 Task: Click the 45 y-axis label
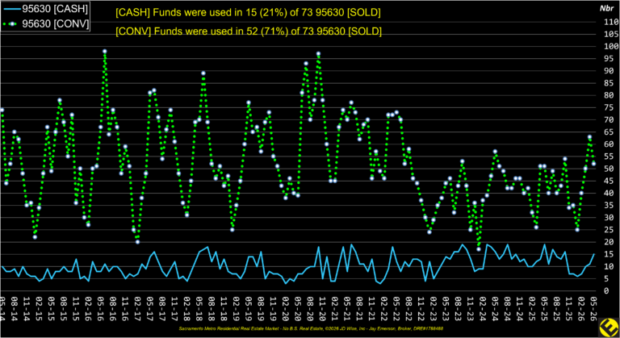coord(609,181)
